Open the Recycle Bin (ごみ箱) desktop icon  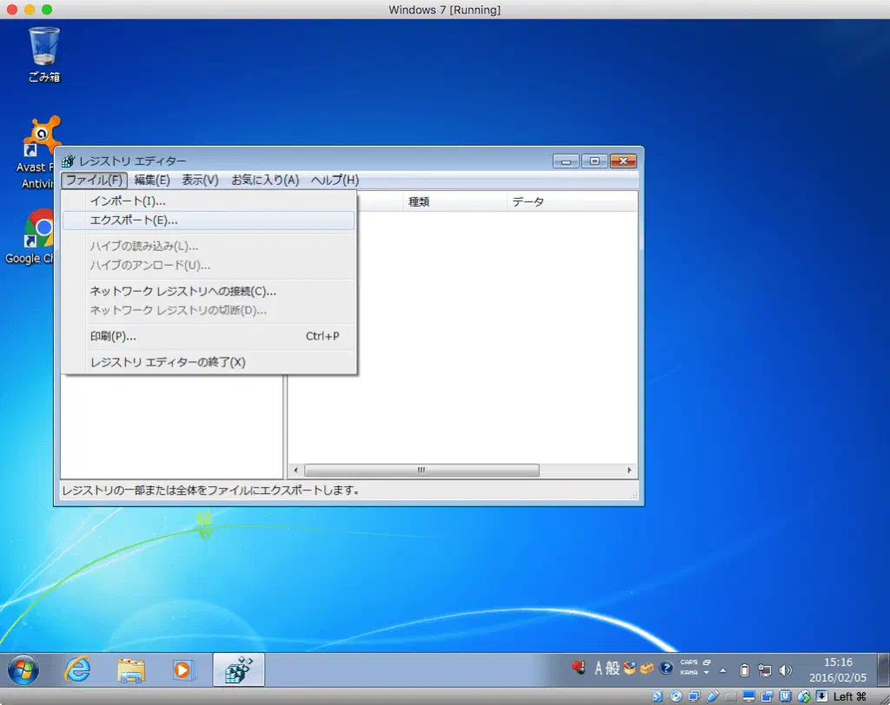point(43,54)
